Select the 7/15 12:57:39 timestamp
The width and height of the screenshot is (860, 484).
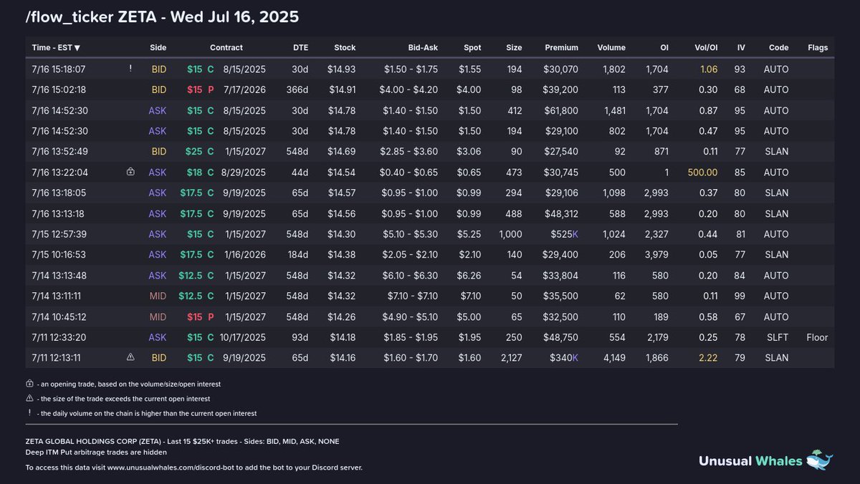click(x=59, y=234)
